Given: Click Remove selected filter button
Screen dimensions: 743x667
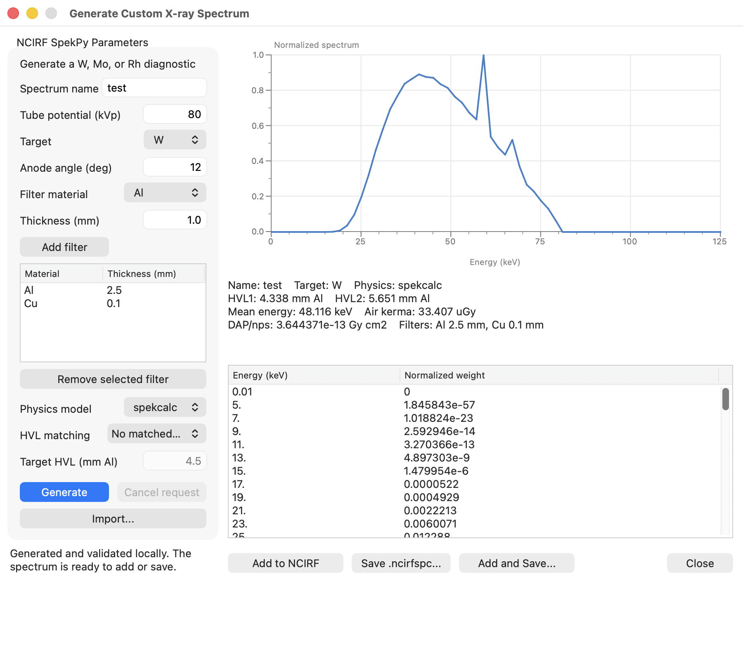Looking at the screenshot, I should pos(113,379).
